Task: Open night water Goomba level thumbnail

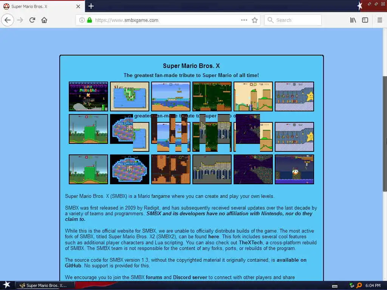Action: (294, 169)
